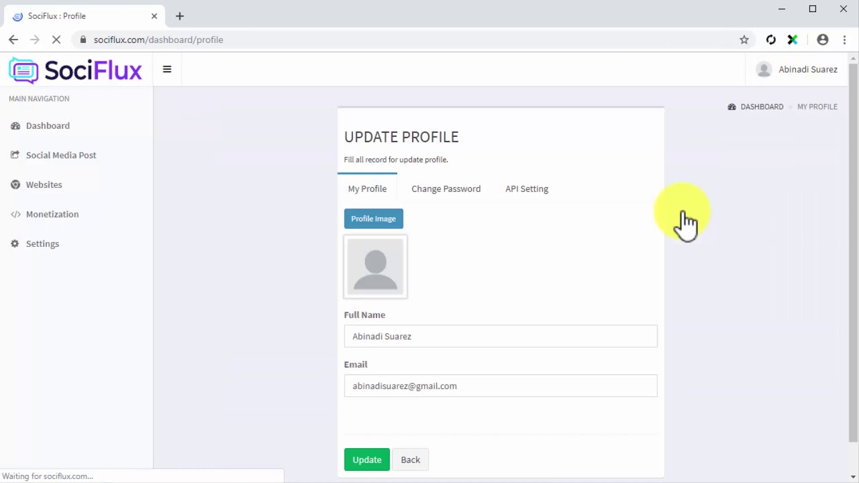Image resolution: width=859 pixels, height=483 pixels.
Task: View site info via the padlock icon
Action: pyautogui.click(x=83, y=40)
